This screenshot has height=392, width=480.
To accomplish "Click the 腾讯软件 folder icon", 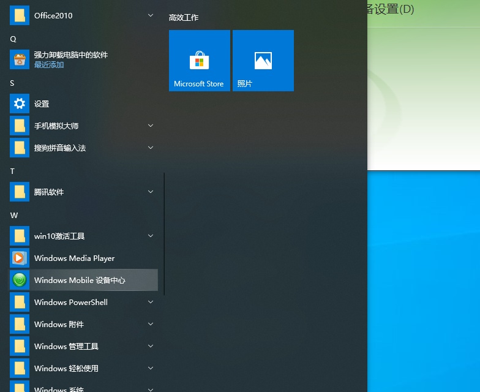I will click(20, 192).
